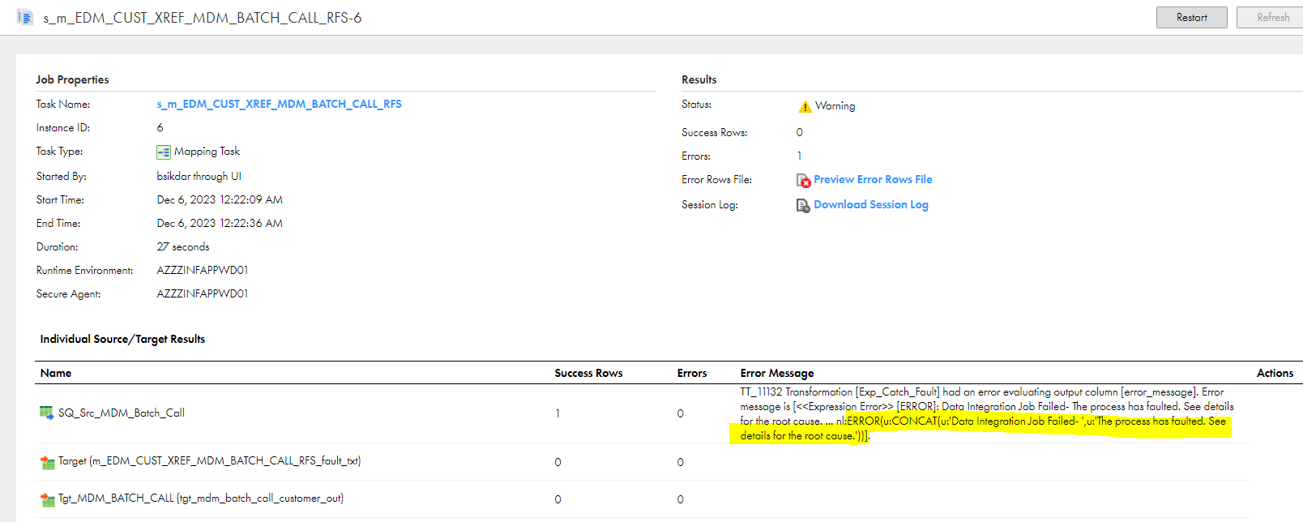Click the Error Message column header

[776, 373]
